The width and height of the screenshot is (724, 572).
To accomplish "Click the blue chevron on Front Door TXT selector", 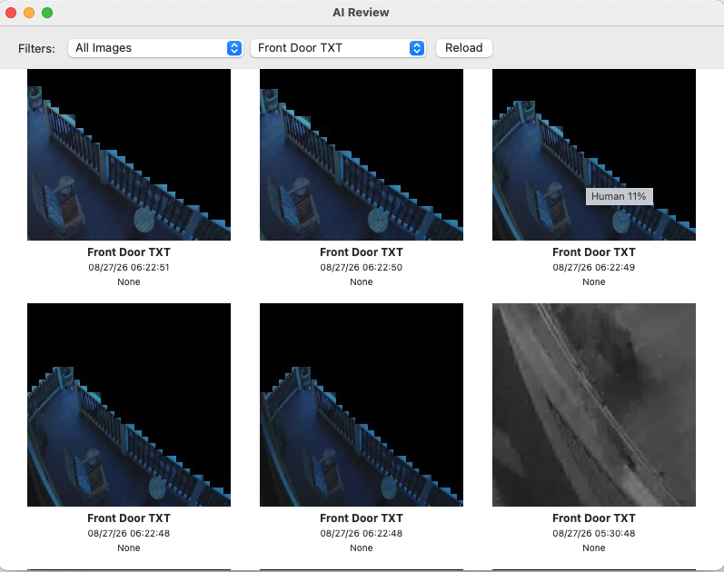I will coord(417,48).
